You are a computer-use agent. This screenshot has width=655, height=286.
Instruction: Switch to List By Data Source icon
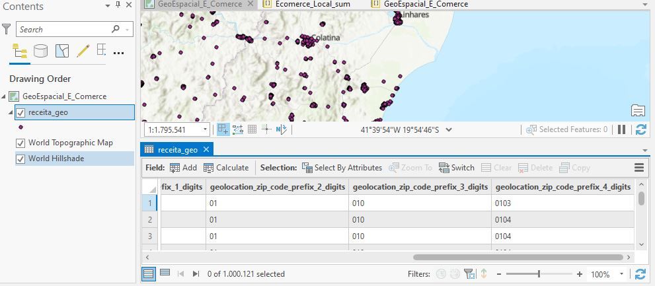[40, 51]
